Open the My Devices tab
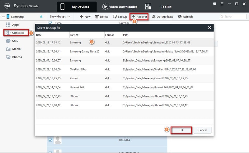Viewport: 249px width, 153px height. tap(77, 7)
